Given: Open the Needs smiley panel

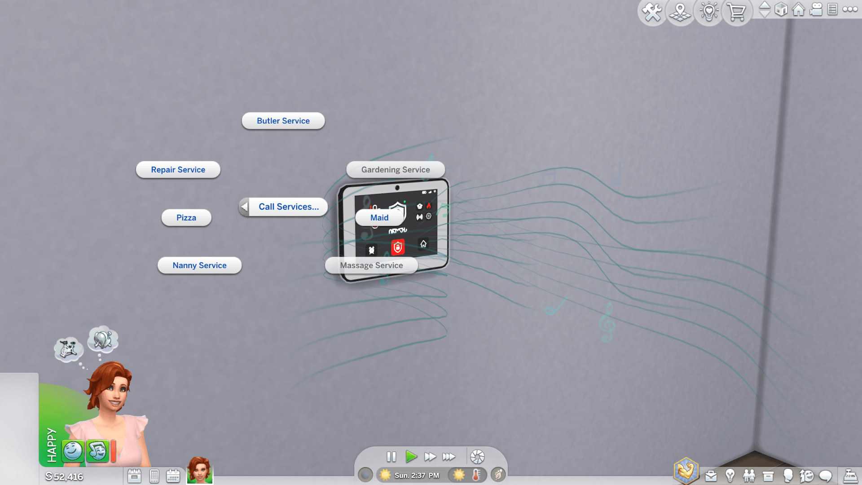Looking at the screenshot, I should click(807, 476).
